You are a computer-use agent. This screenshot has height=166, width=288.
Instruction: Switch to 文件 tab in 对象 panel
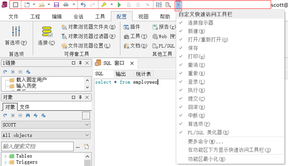pyautogui.click(x=25, y=107)
